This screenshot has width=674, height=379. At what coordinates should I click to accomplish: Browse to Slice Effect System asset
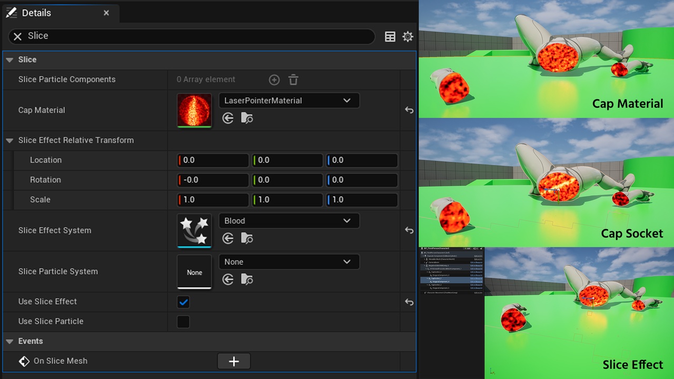click(246, 238)
